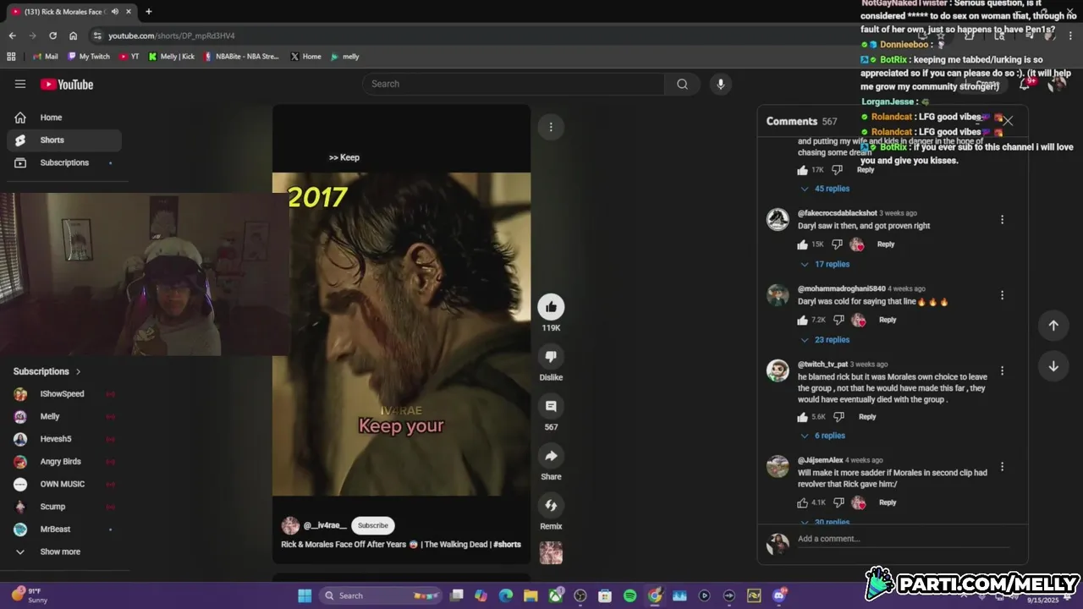
Task: Like the comment with 5.6K likes
Action: click(x=803, y=417)
